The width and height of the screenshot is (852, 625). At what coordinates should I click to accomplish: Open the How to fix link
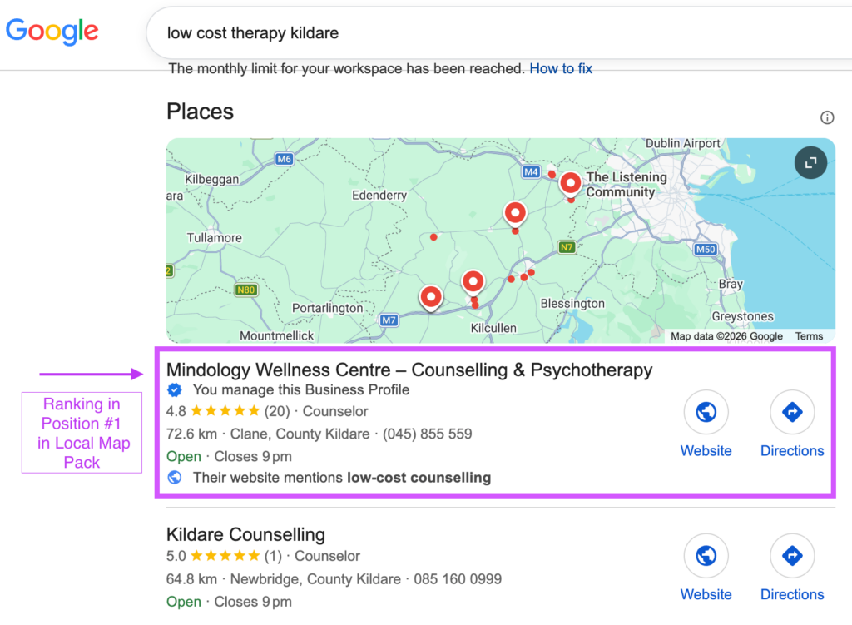pos(561,68)
